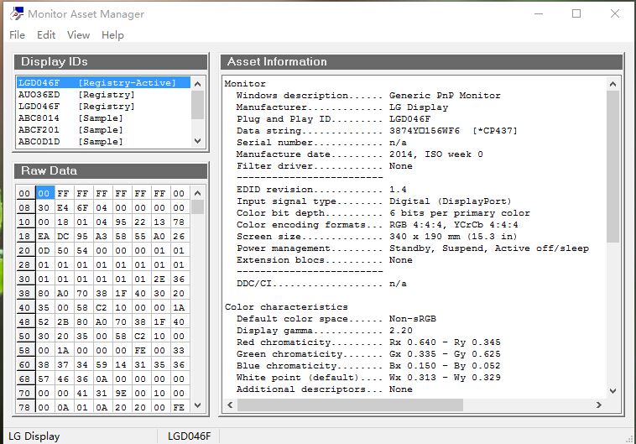Click byte 59 in row 60
This screenshot has width=636, height=444.
[x=102, y=364]
